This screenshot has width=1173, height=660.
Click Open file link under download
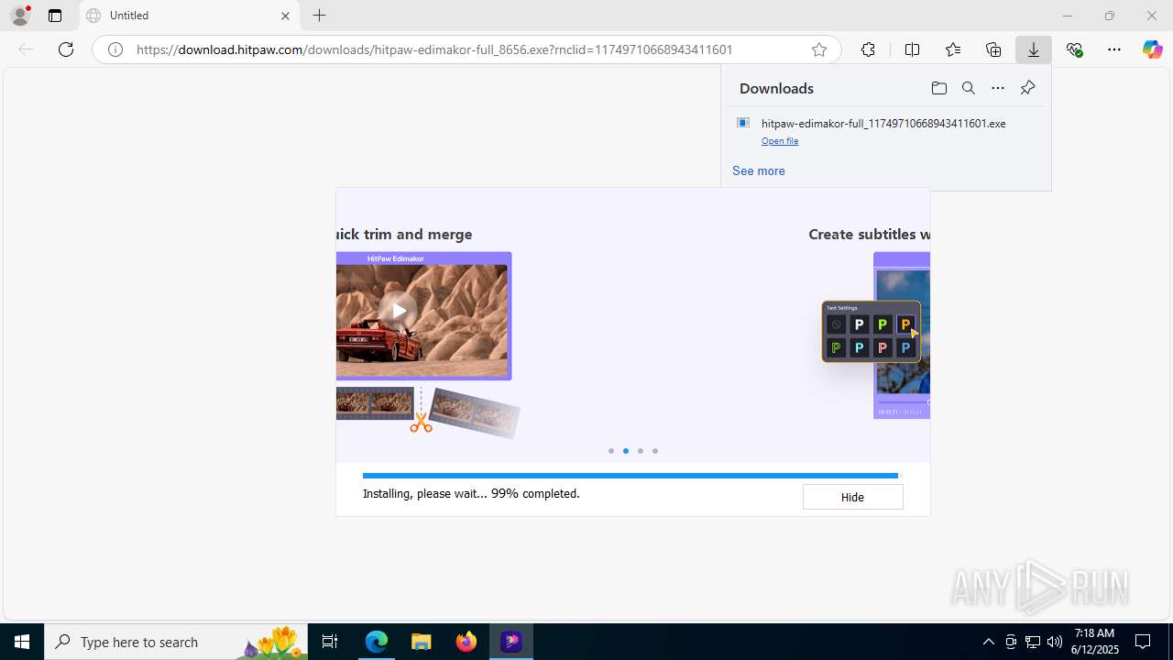click(x=780, y=141)
